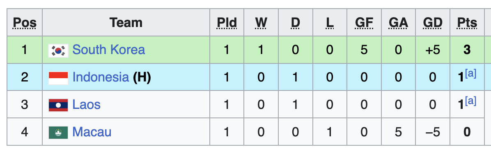Image resolution: width=491 pixels, height=149 pixels.
Task: Click the Team column header
Action: (x=126, y=23)
